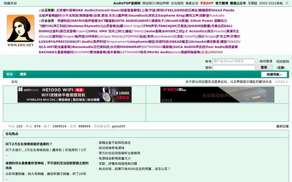Open SUCA AUDIO声优创 link
292x182 pixels.
pyautogui.click(x=189, y=47)
